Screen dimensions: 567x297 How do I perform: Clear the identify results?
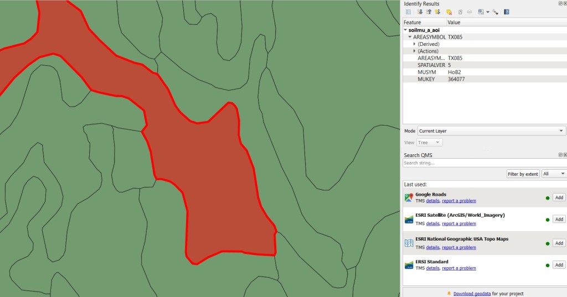[x=449, y=12]
